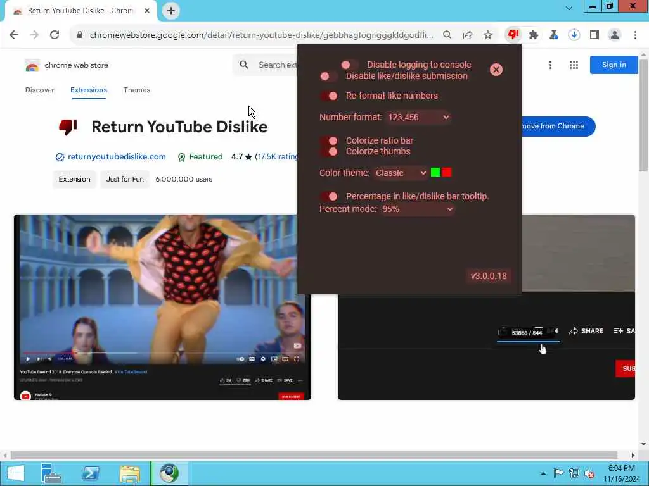Open the Google apps grid

574,65
